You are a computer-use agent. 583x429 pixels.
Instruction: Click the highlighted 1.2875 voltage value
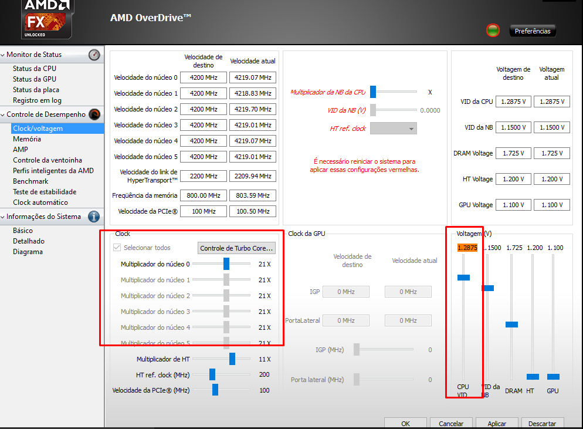[467, 248]
